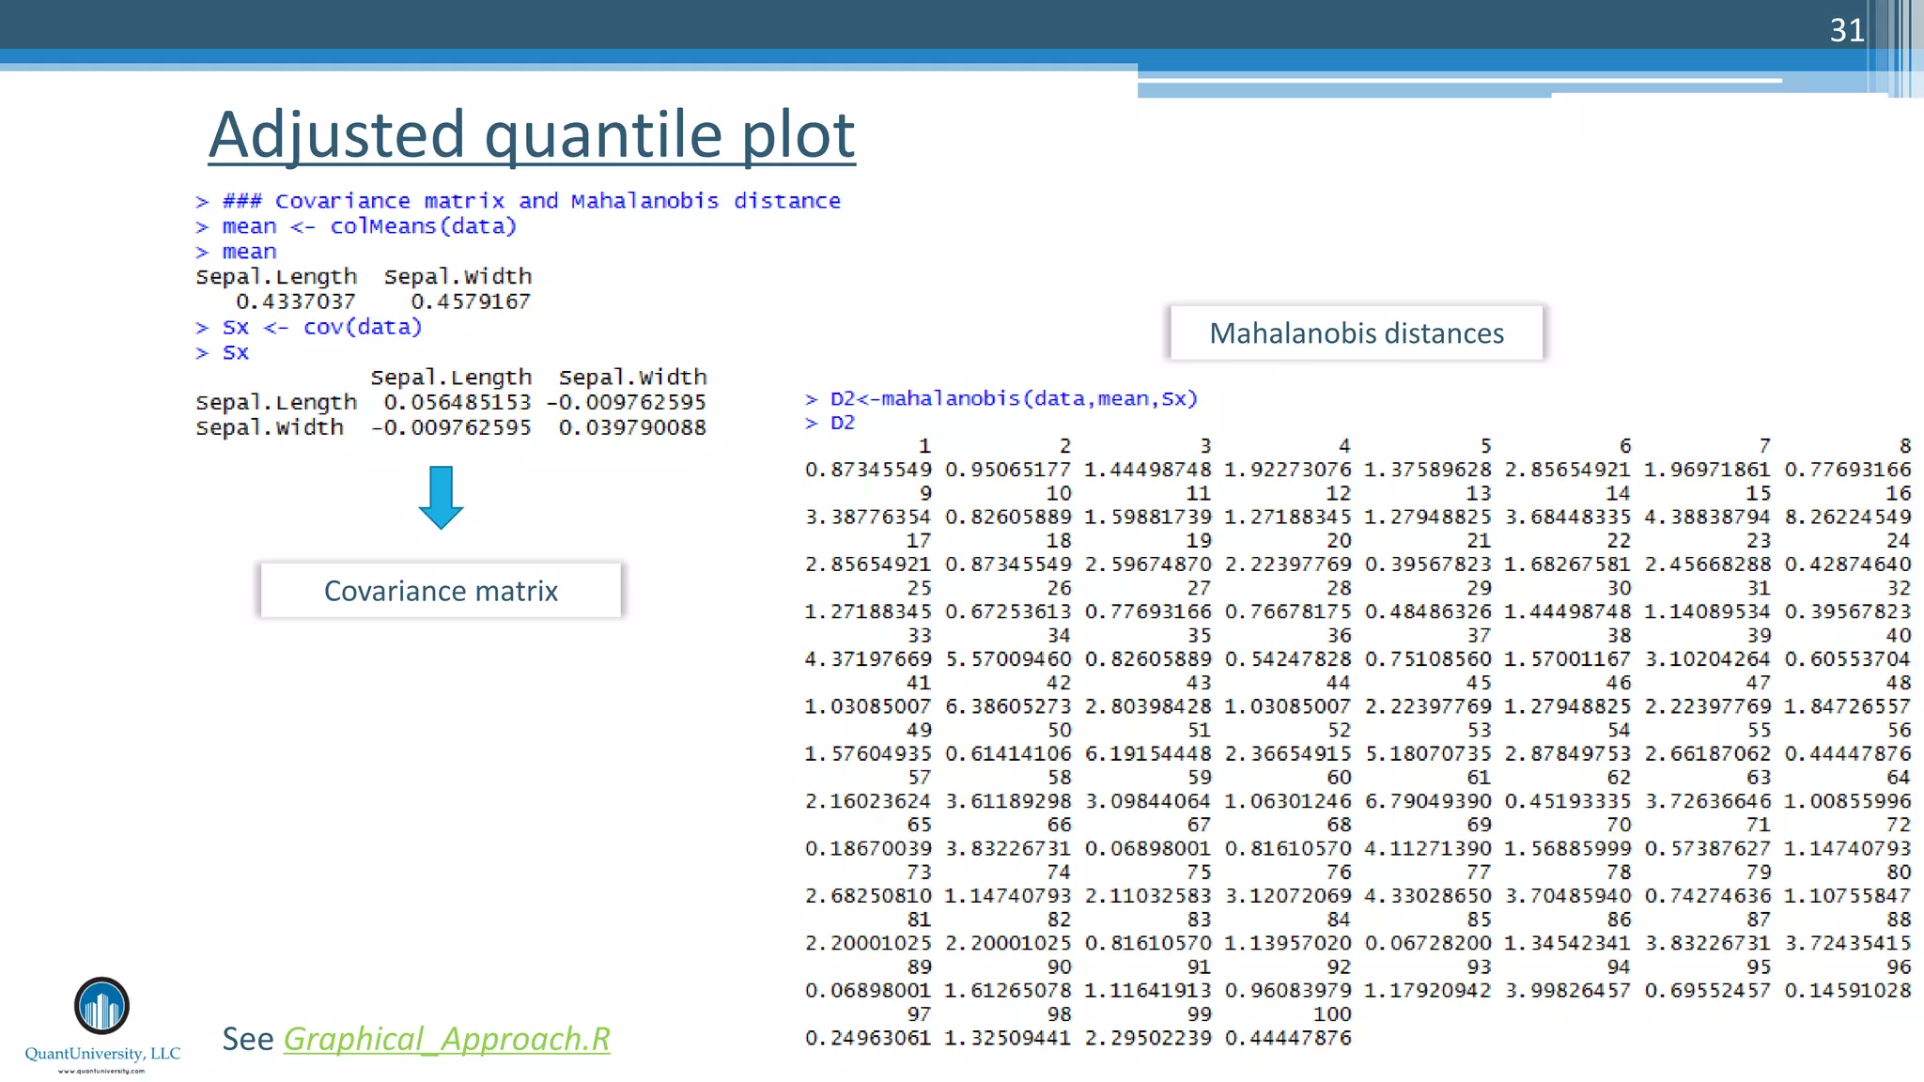Image resolution: width=1924 pixels, height=1082 pixels.
Task: Click the distance value 5.57009460
Action: [x=1008, y=658]
